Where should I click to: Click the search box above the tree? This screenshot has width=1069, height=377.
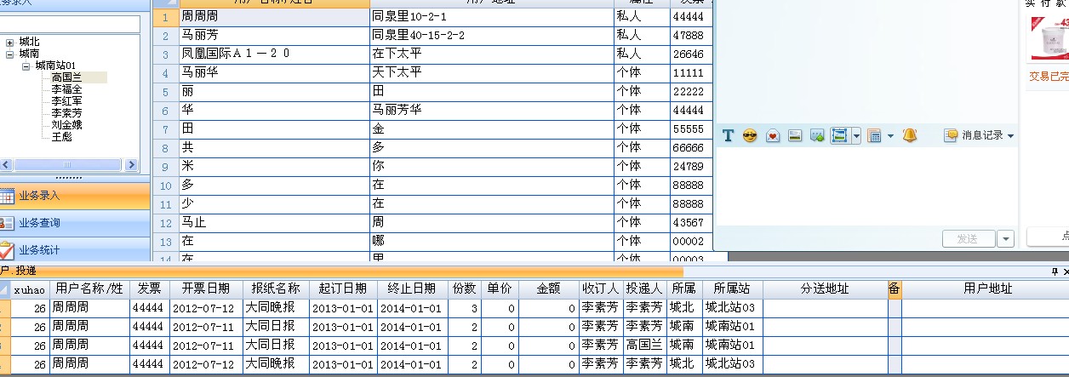(70, 24)
